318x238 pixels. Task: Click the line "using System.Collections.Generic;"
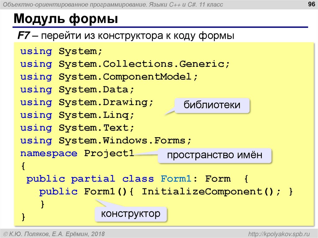[x=125, y=64]
